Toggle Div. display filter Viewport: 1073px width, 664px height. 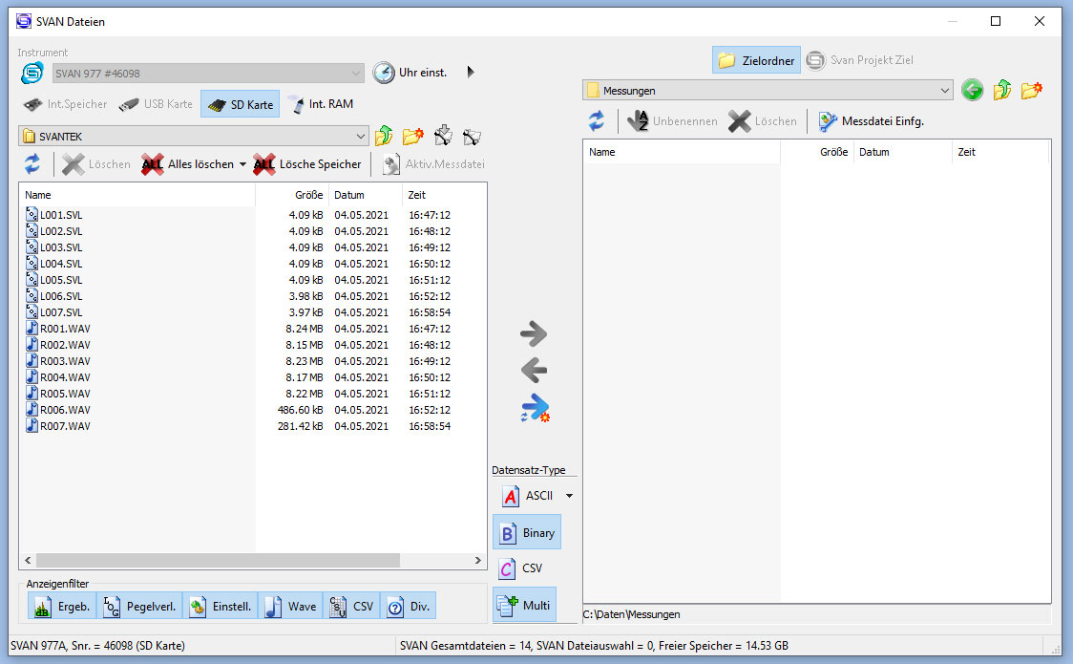pos(409,607)
